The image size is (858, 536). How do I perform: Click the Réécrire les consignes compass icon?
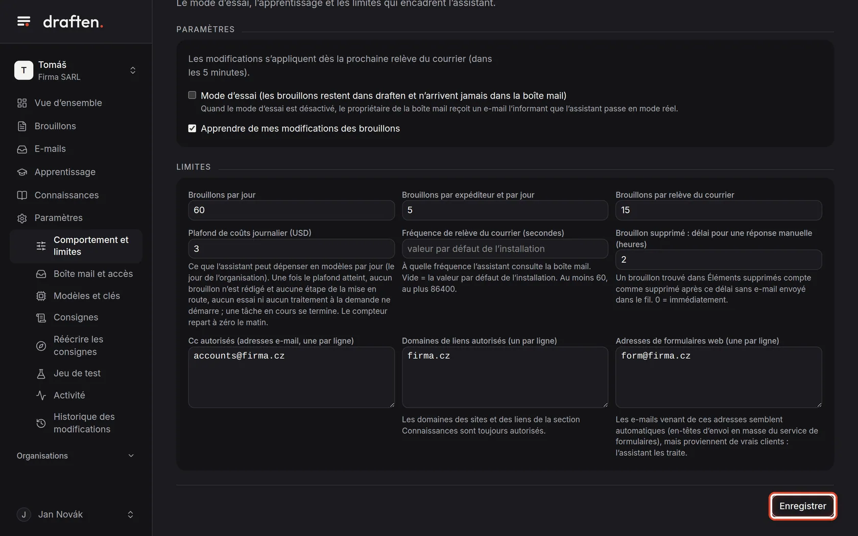(41, 346)
